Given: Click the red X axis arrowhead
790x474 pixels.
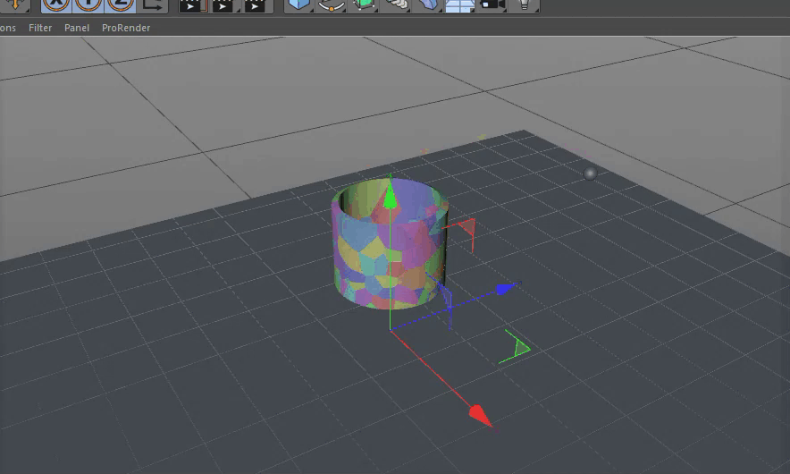Looking at the screenshot, I should coord(480,416).
